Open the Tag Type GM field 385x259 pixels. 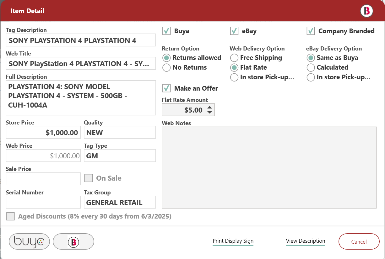click(120, 156)
